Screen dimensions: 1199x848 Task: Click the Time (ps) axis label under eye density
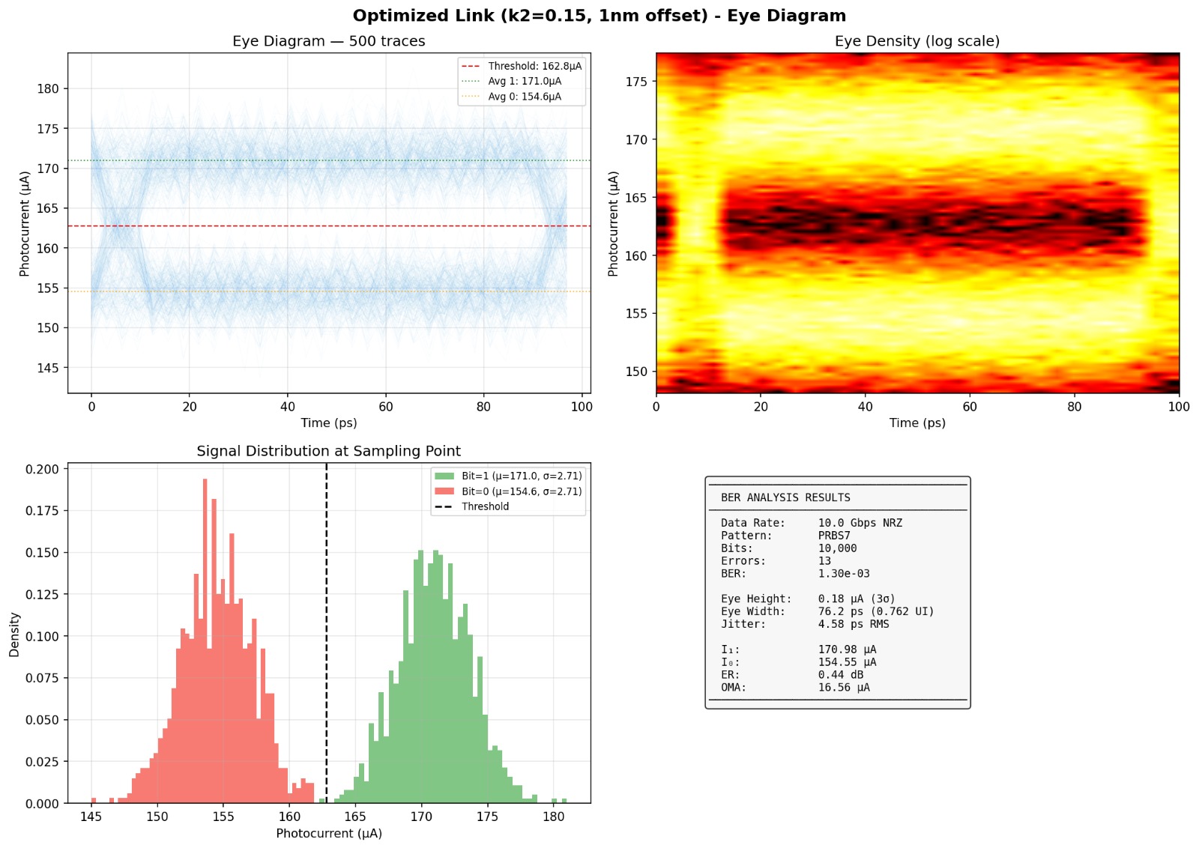point(916,423)
